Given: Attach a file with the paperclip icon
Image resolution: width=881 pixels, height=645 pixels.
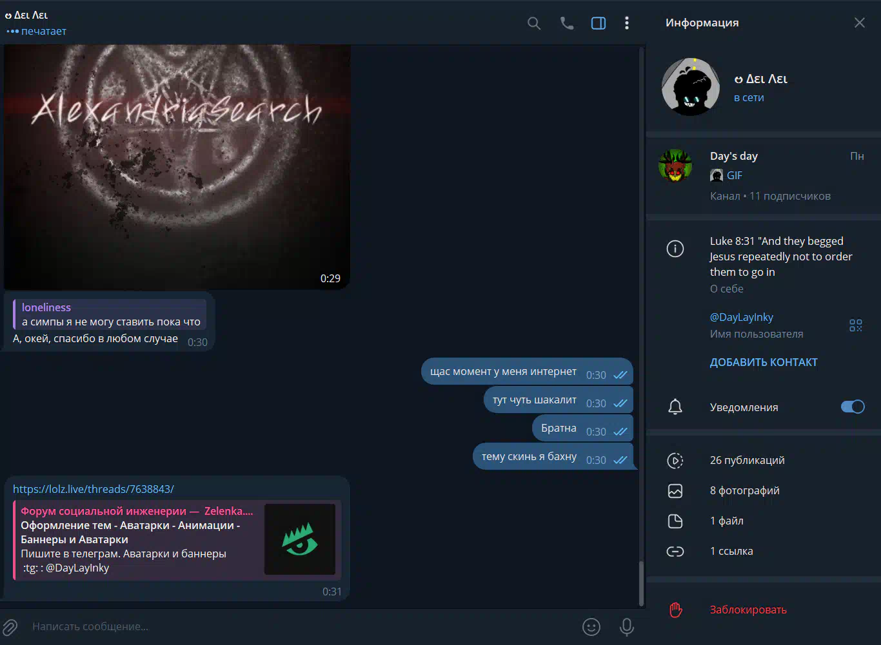Looking at the screenshot, I should 10,626.
